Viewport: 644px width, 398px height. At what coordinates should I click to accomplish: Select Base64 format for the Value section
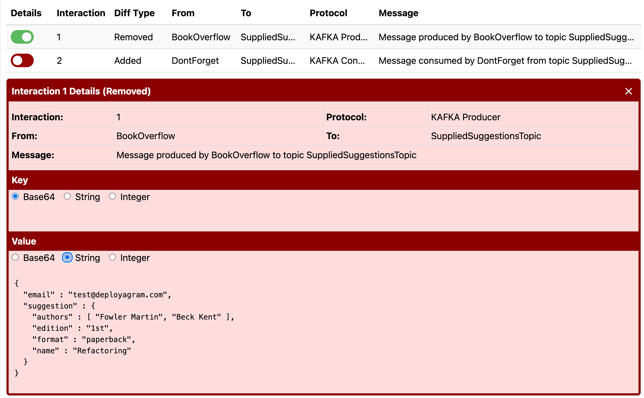pos(15,258)
